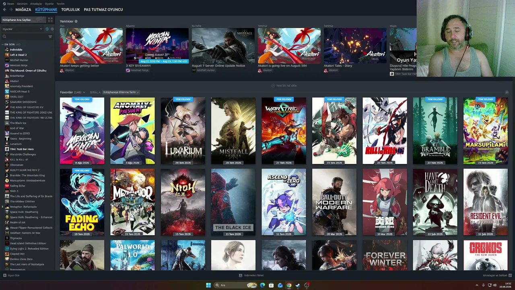Open the PAS TUTMAZ OYUNCU profile tab
515x290 pixels.
click(x=103, y=9)
